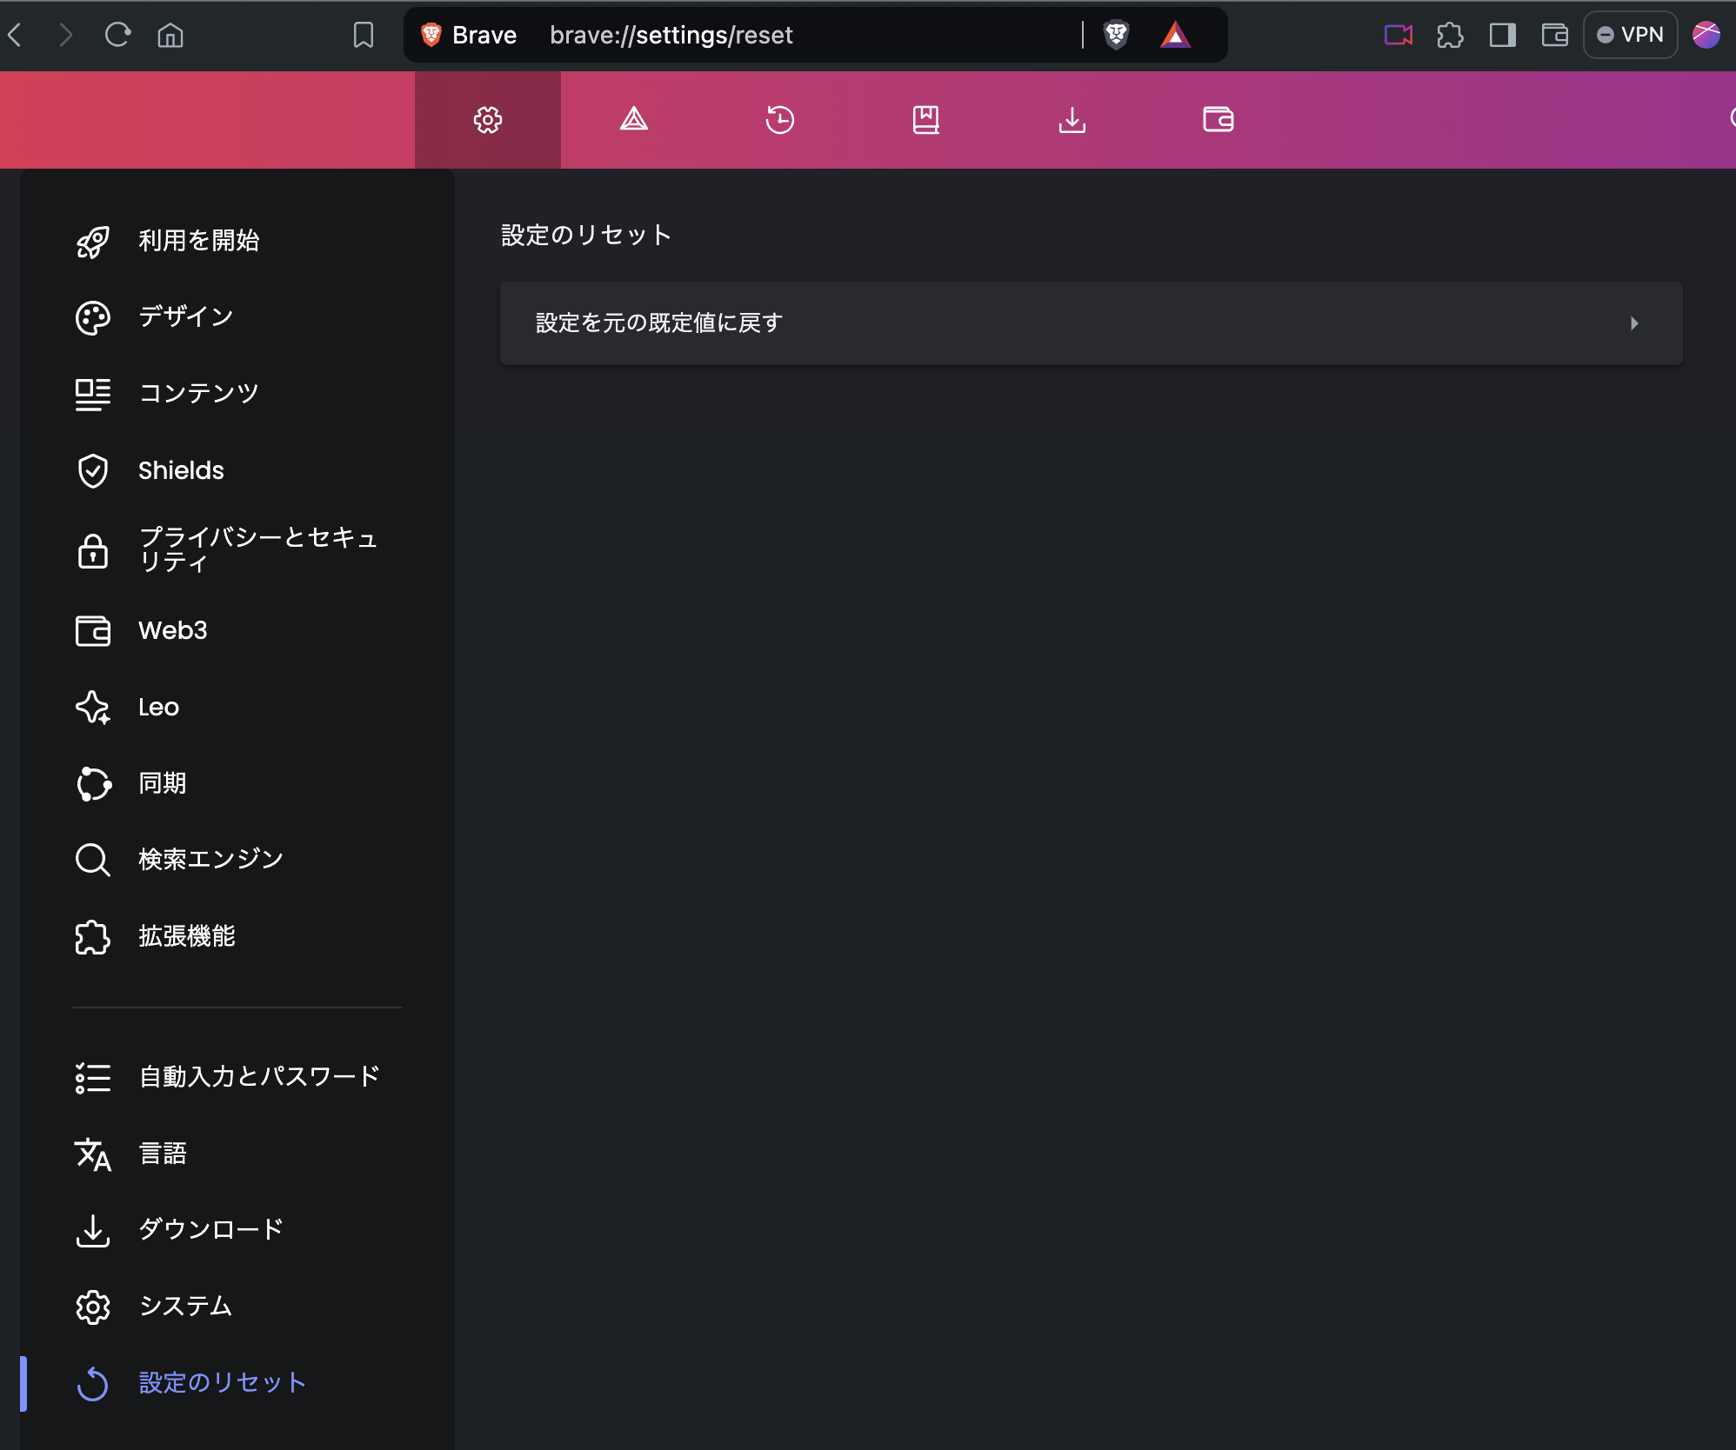
Task: Open the Brave Wallet icon in toolbar
Action: click(1554, 35)
